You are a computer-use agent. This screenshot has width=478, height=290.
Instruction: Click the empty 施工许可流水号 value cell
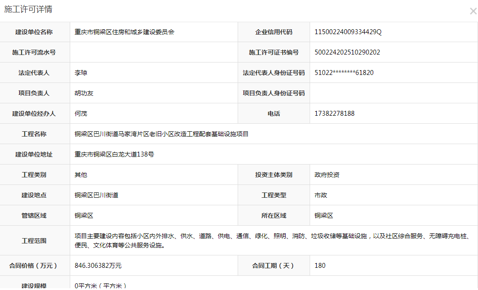pyautogui.click(x=154, y=52)
